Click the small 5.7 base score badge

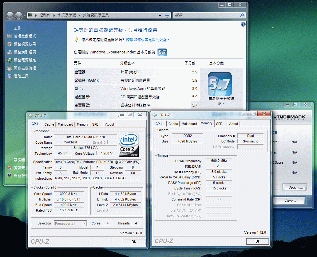[x=162, y=52]
